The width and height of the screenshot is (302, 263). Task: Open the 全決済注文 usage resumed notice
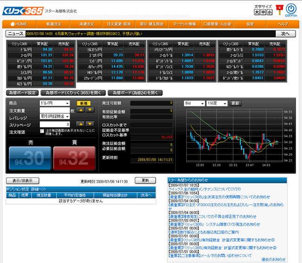pos(219,197)
